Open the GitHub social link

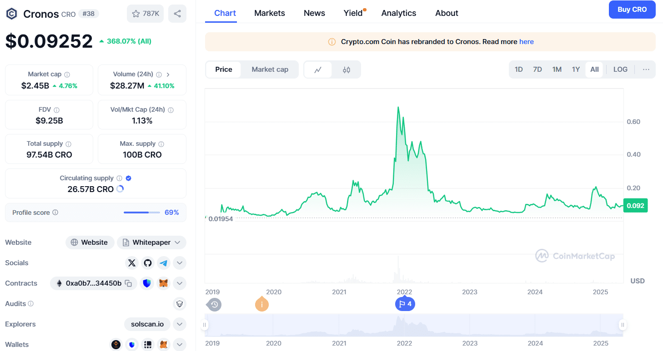click(147, 263)
